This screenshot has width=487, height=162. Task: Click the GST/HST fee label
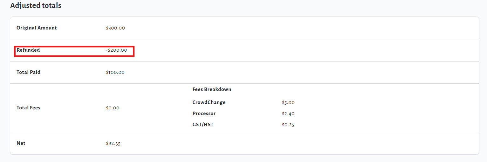pyautogui.click(x=203, y=125)
